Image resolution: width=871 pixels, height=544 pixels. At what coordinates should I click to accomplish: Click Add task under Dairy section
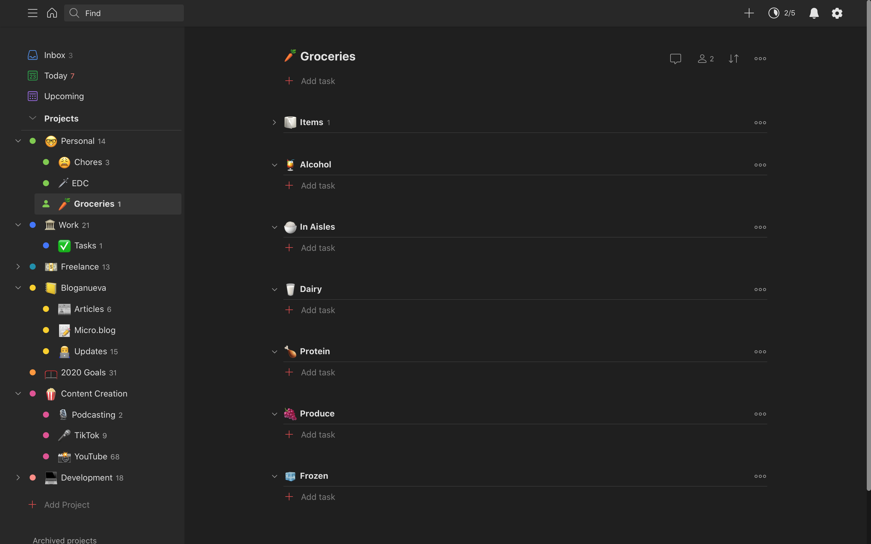[x=317, y=309]
